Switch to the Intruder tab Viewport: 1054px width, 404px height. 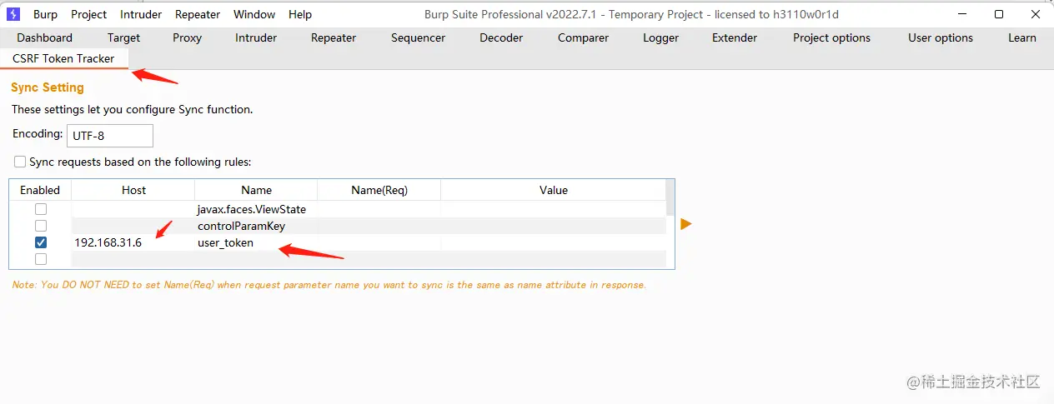pyautogui.click(x=256, y=37)
